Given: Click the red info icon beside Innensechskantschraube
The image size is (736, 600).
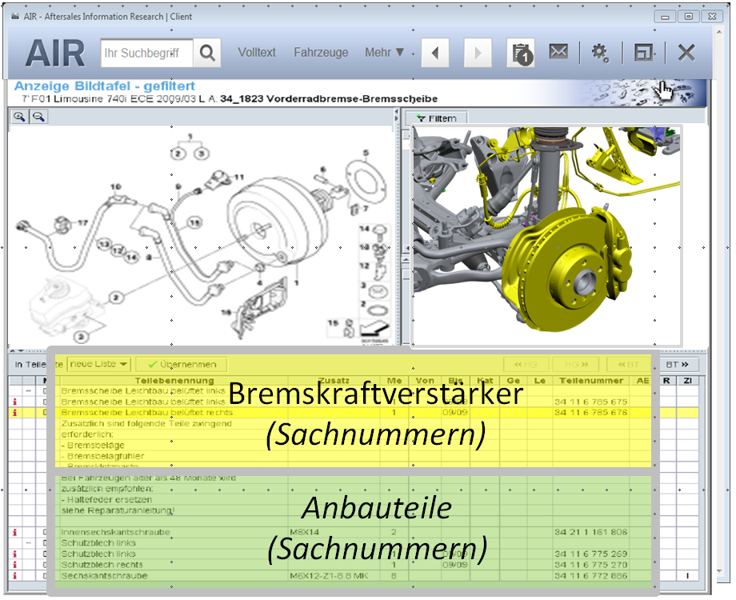Looking at the screenshot, I should point(15,532).
